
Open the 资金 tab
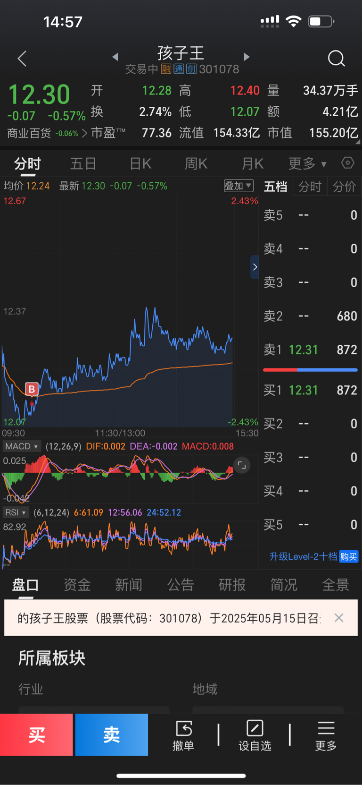[x=77, y=585]
